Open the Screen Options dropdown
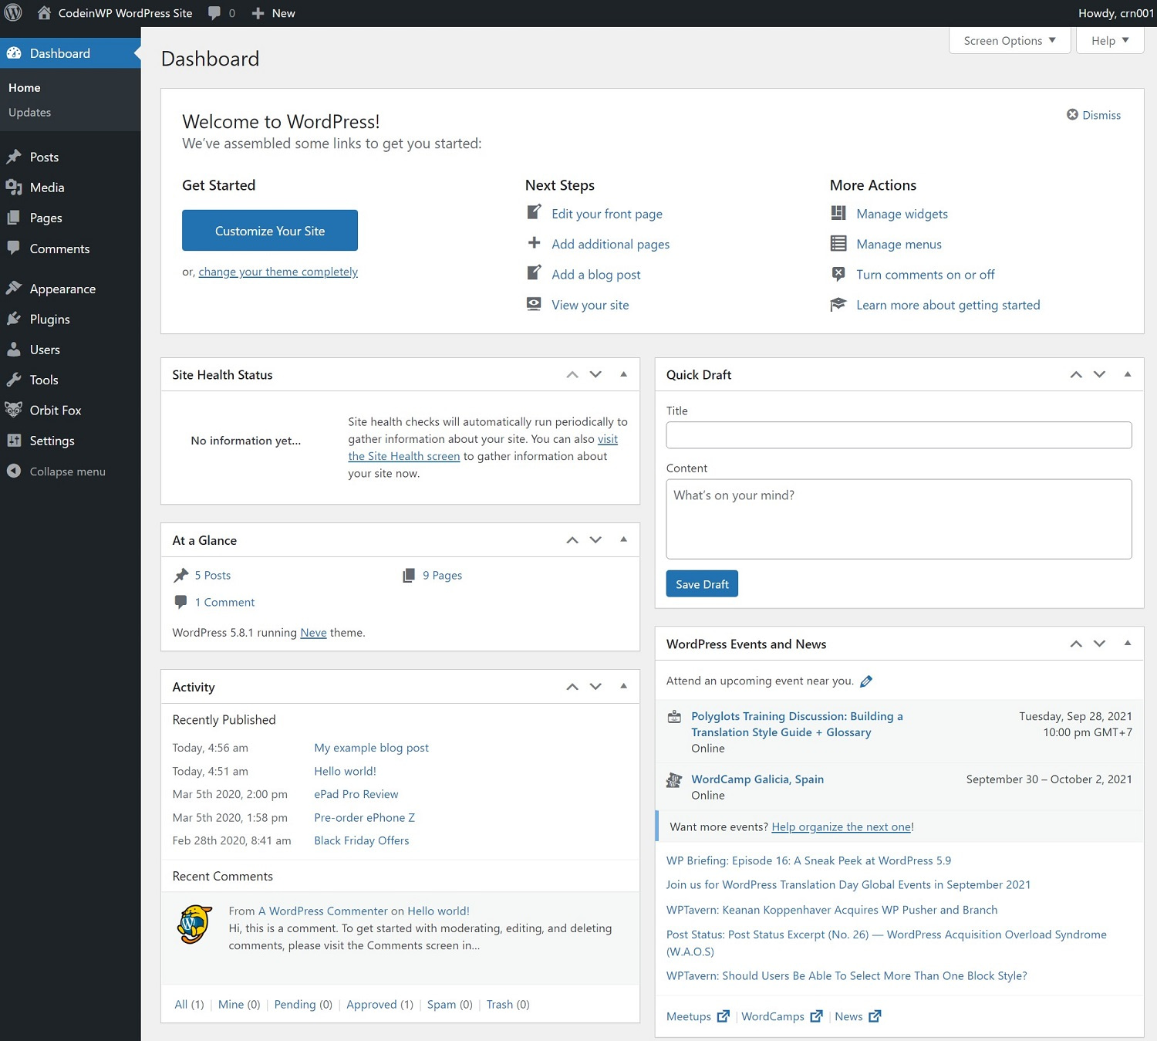Viewport: 1157px width, 1041px height. coord(1009,40)
